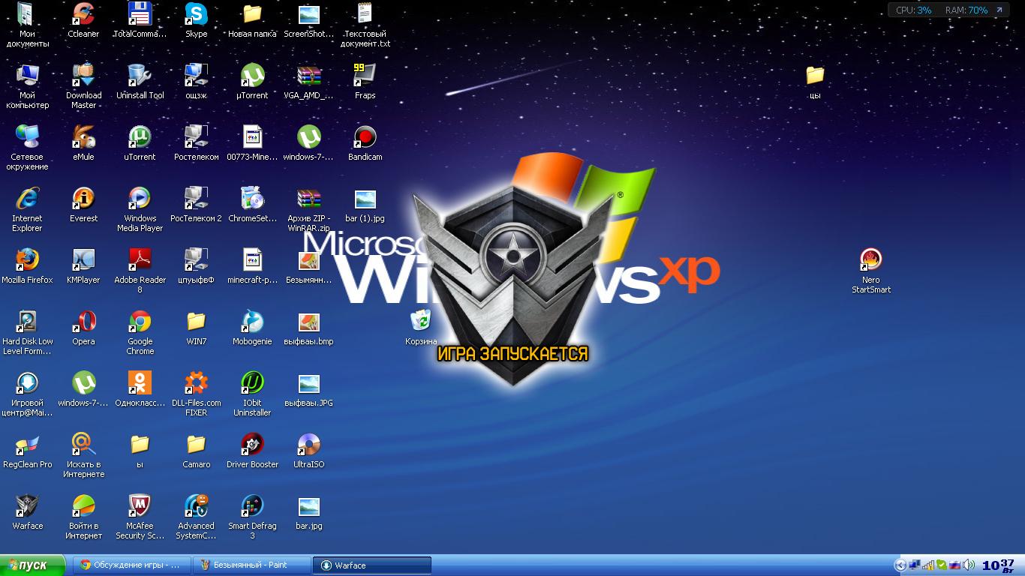Select the VGA_AMD archive icon

[308, 82]
